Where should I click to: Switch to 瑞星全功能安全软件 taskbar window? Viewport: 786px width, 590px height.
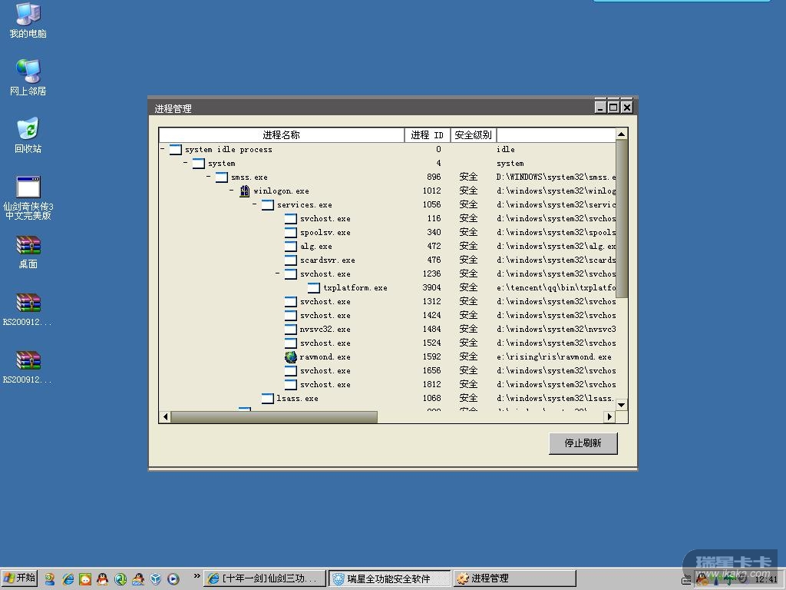(x=389, y=578)
